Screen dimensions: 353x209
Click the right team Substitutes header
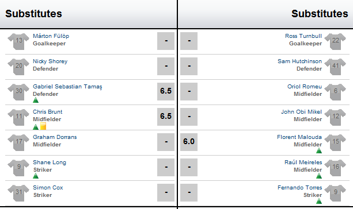320,14
